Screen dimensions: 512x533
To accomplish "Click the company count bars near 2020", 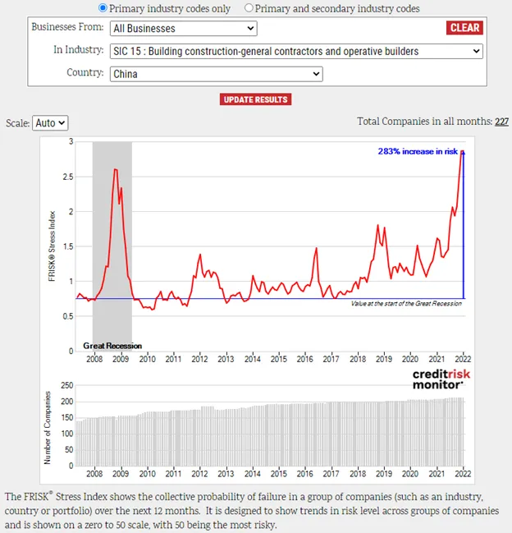I will [410, 433].
